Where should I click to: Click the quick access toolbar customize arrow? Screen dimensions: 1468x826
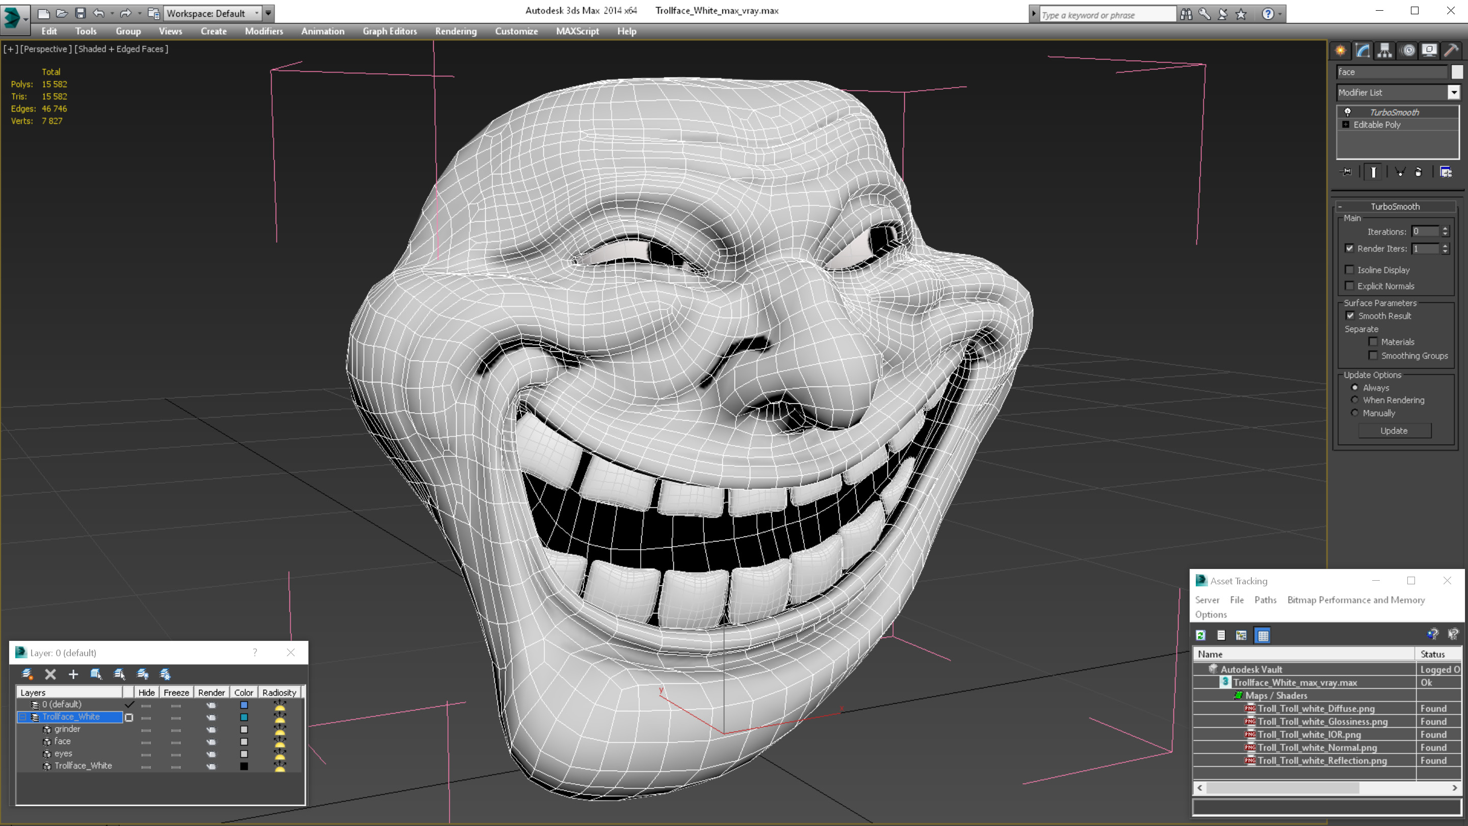click(269, 13)
